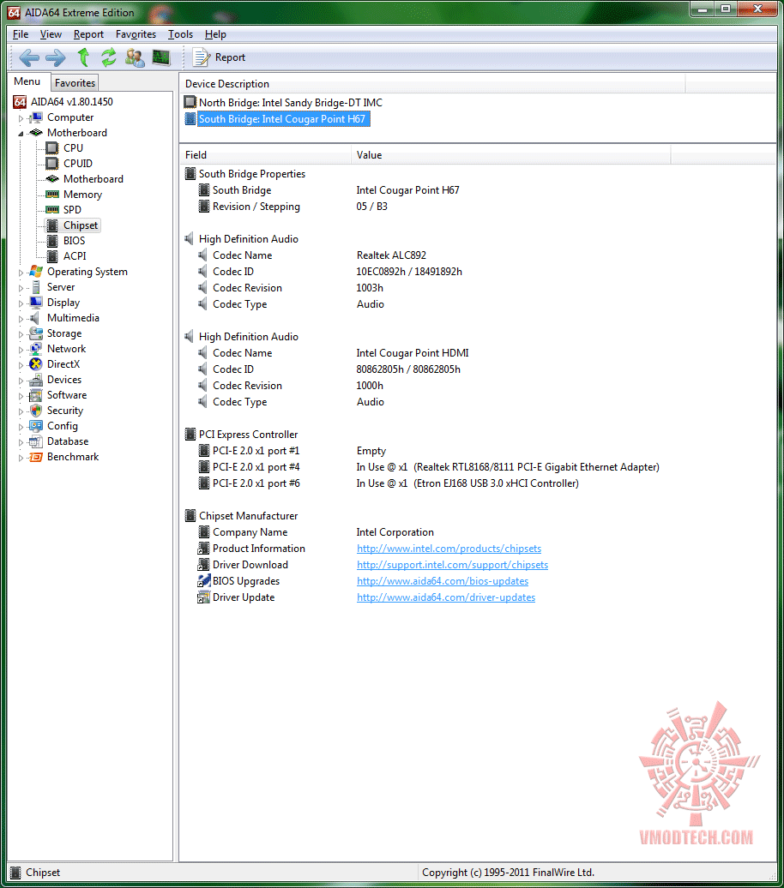Click the DirectX yellow X icon
This screenshot has width=784, height=888.
[x=36, y=364]
